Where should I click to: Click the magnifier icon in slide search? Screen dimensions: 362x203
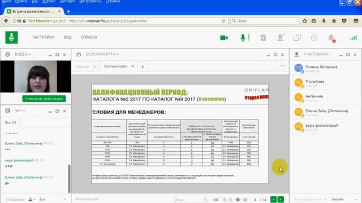click(x=205, y=199)
